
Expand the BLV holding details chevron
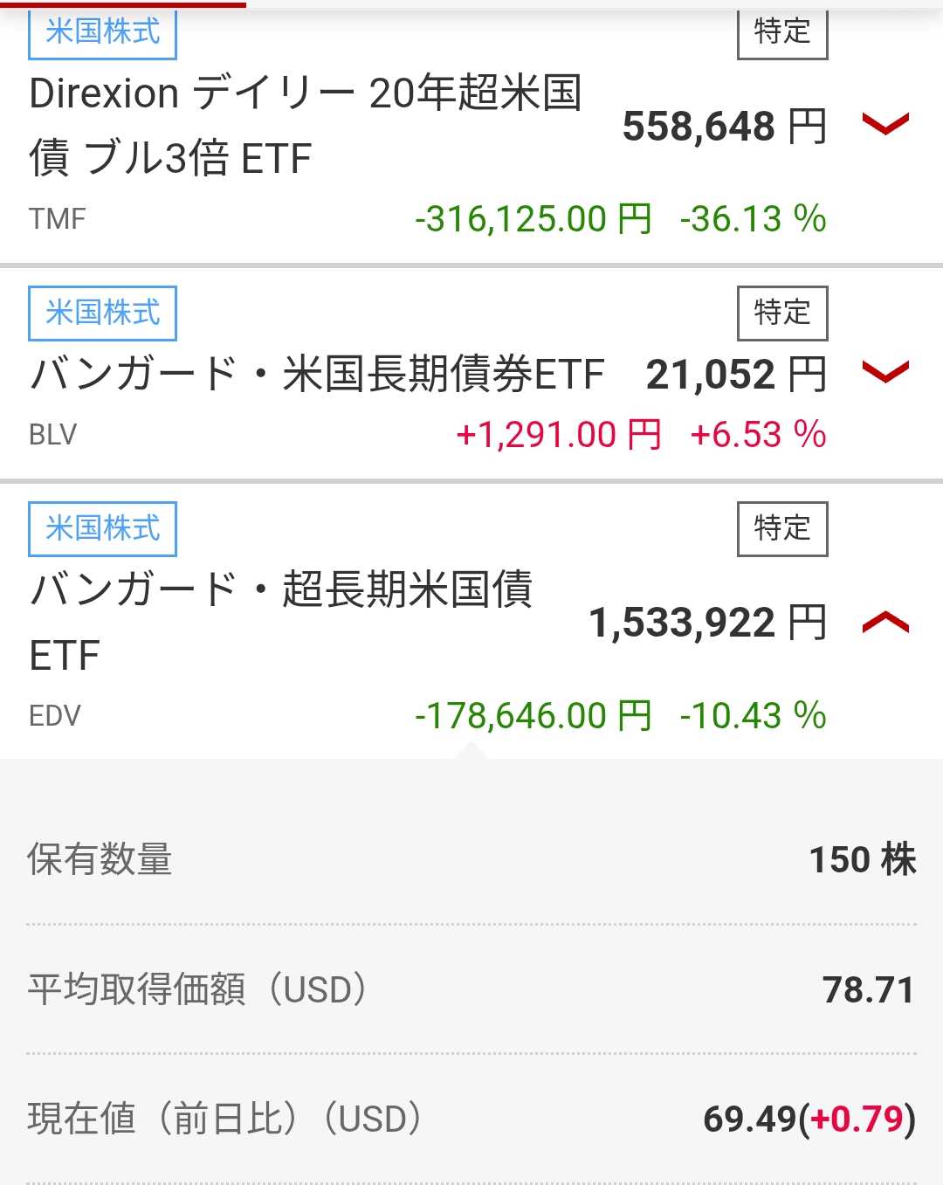885,373
